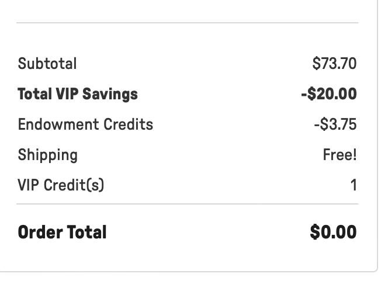Click the bottom border of the summary card
Image resolution: width=388 pixels, height=291 pixels.
187,272
